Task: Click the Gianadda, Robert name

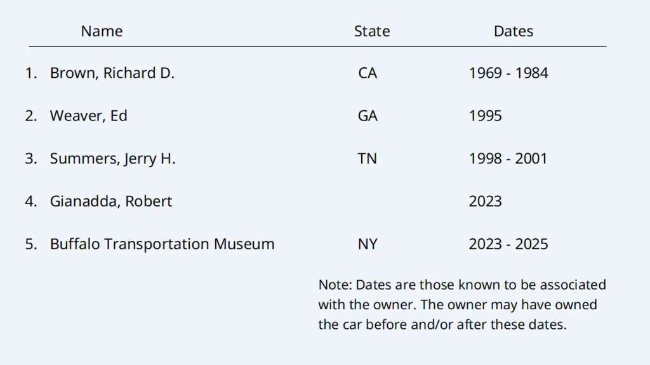Action: pyautogui.click(x=111, y=202)
